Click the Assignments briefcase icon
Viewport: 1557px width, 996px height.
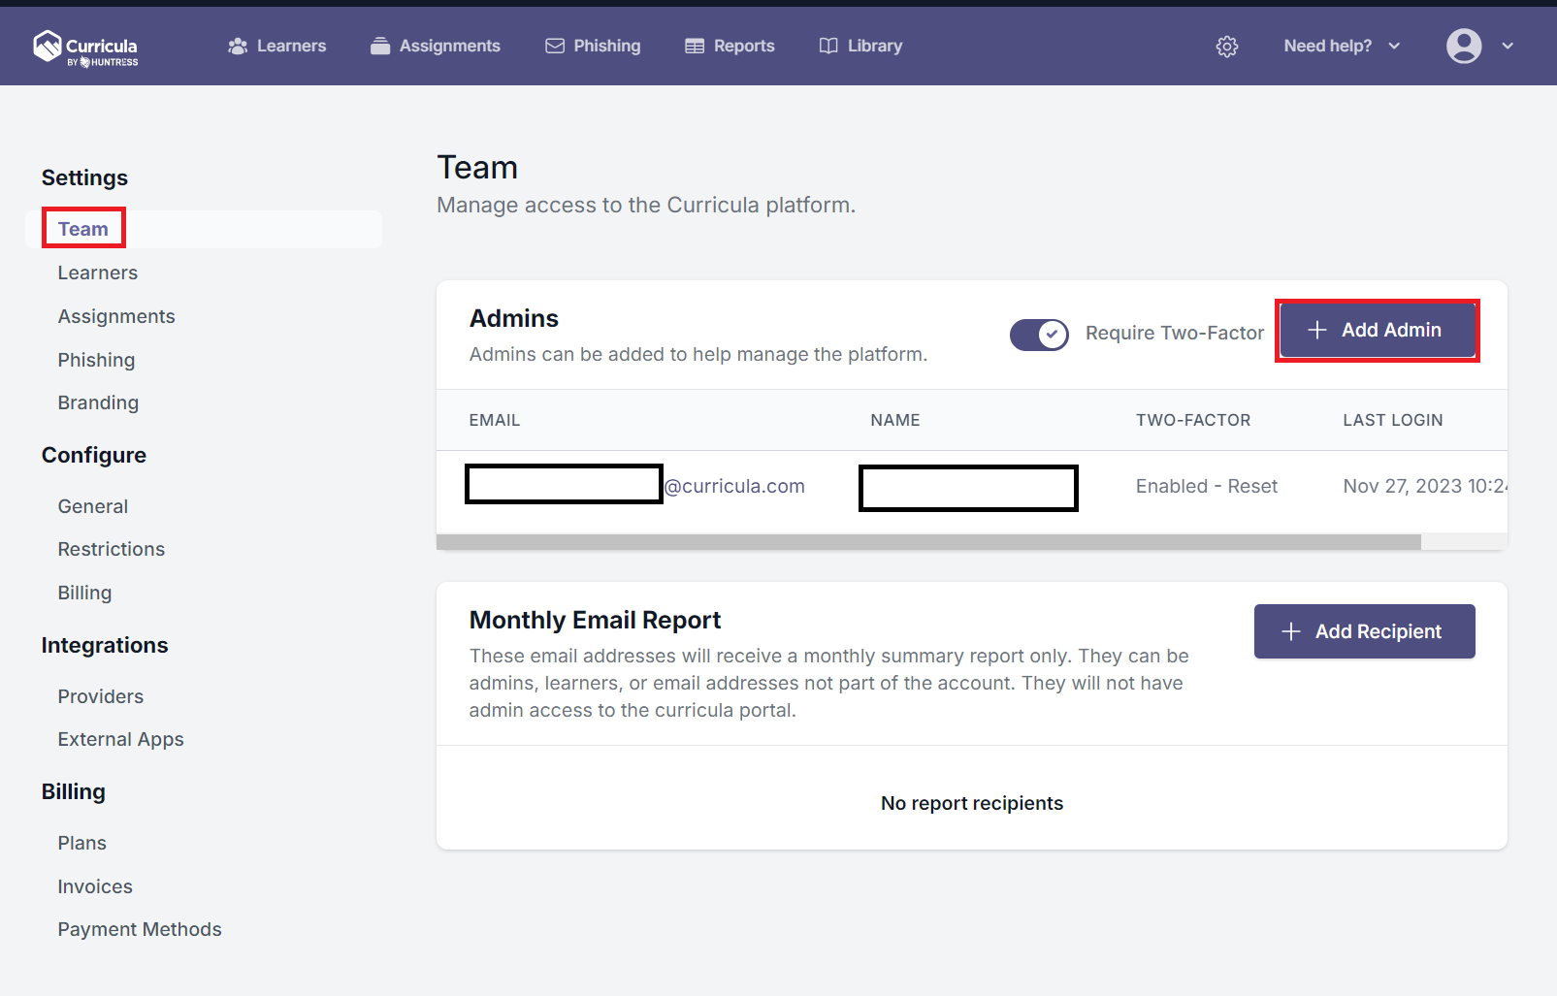(380, 46)
